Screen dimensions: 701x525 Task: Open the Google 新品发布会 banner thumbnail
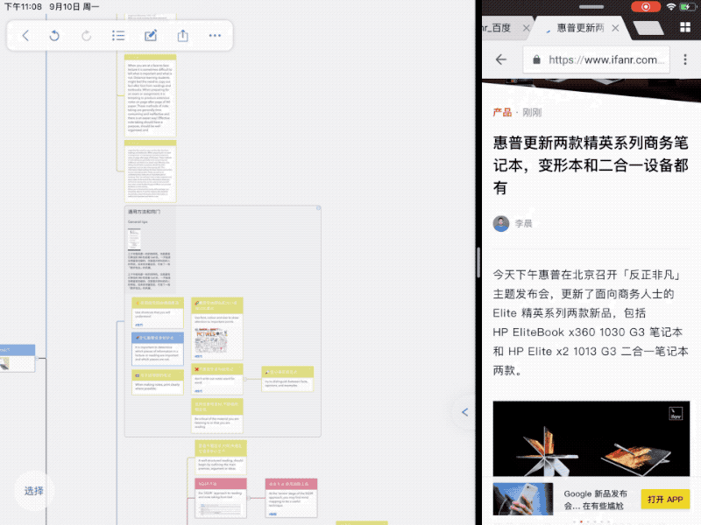(x=522, y=499)
